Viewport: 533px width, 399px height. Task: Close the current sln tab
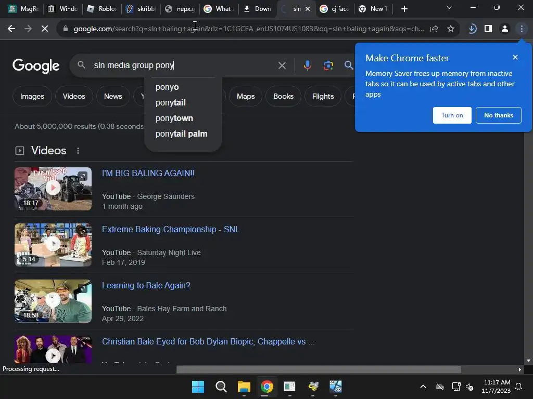click(308, 9)
